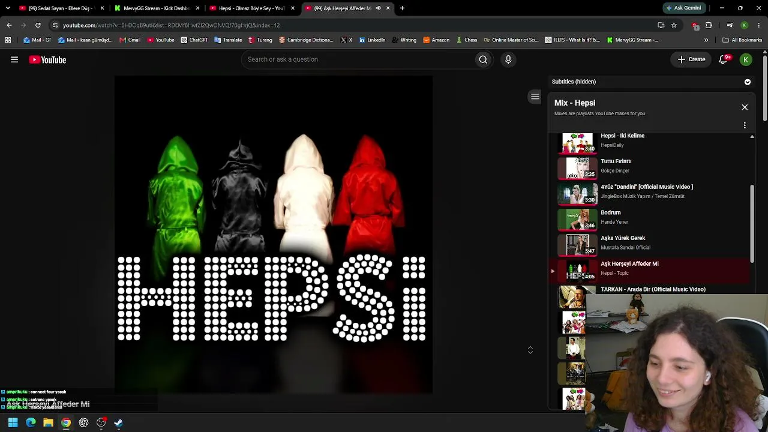Open OBS Studio from the taskbar
Viewport: 768px width, 432px height.
click(101, 422)
